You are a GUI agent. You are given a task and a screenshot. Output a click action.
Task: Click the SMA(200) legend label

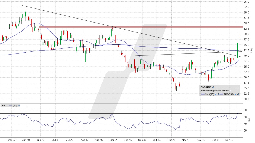coord(229,94)
